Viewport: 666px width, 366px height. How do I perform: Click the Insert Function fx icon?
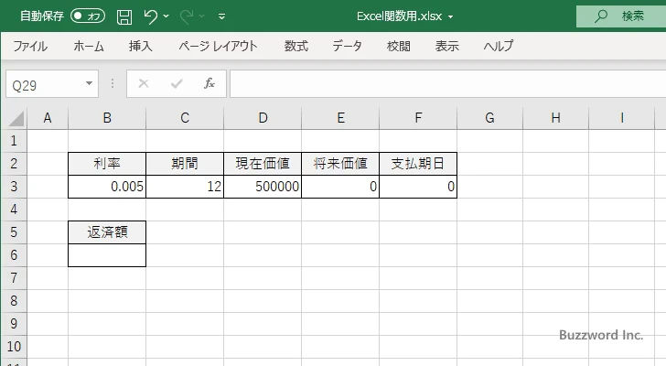pos(209,83)
